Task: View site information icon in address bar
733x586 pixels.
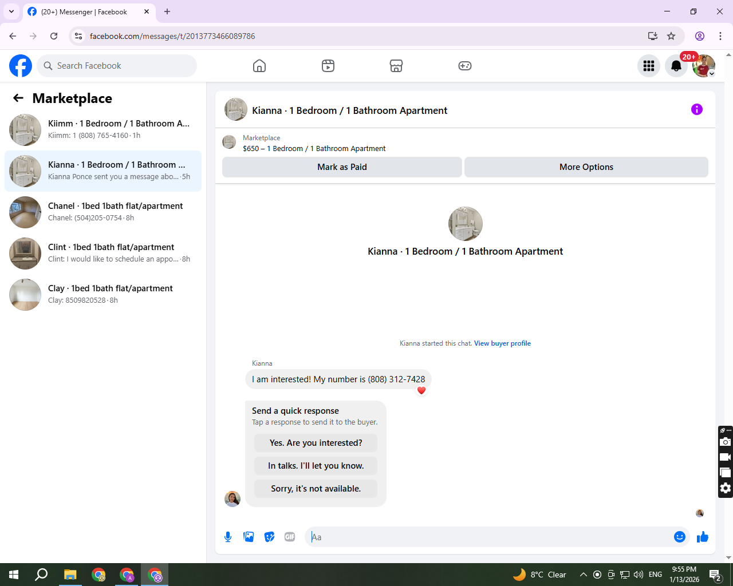Action: pyautogui.click(x=78, y=36)
